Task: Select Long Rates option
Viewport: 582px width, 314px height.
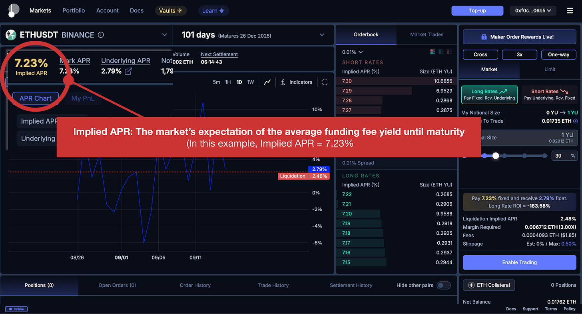Action: pos(489,95)
